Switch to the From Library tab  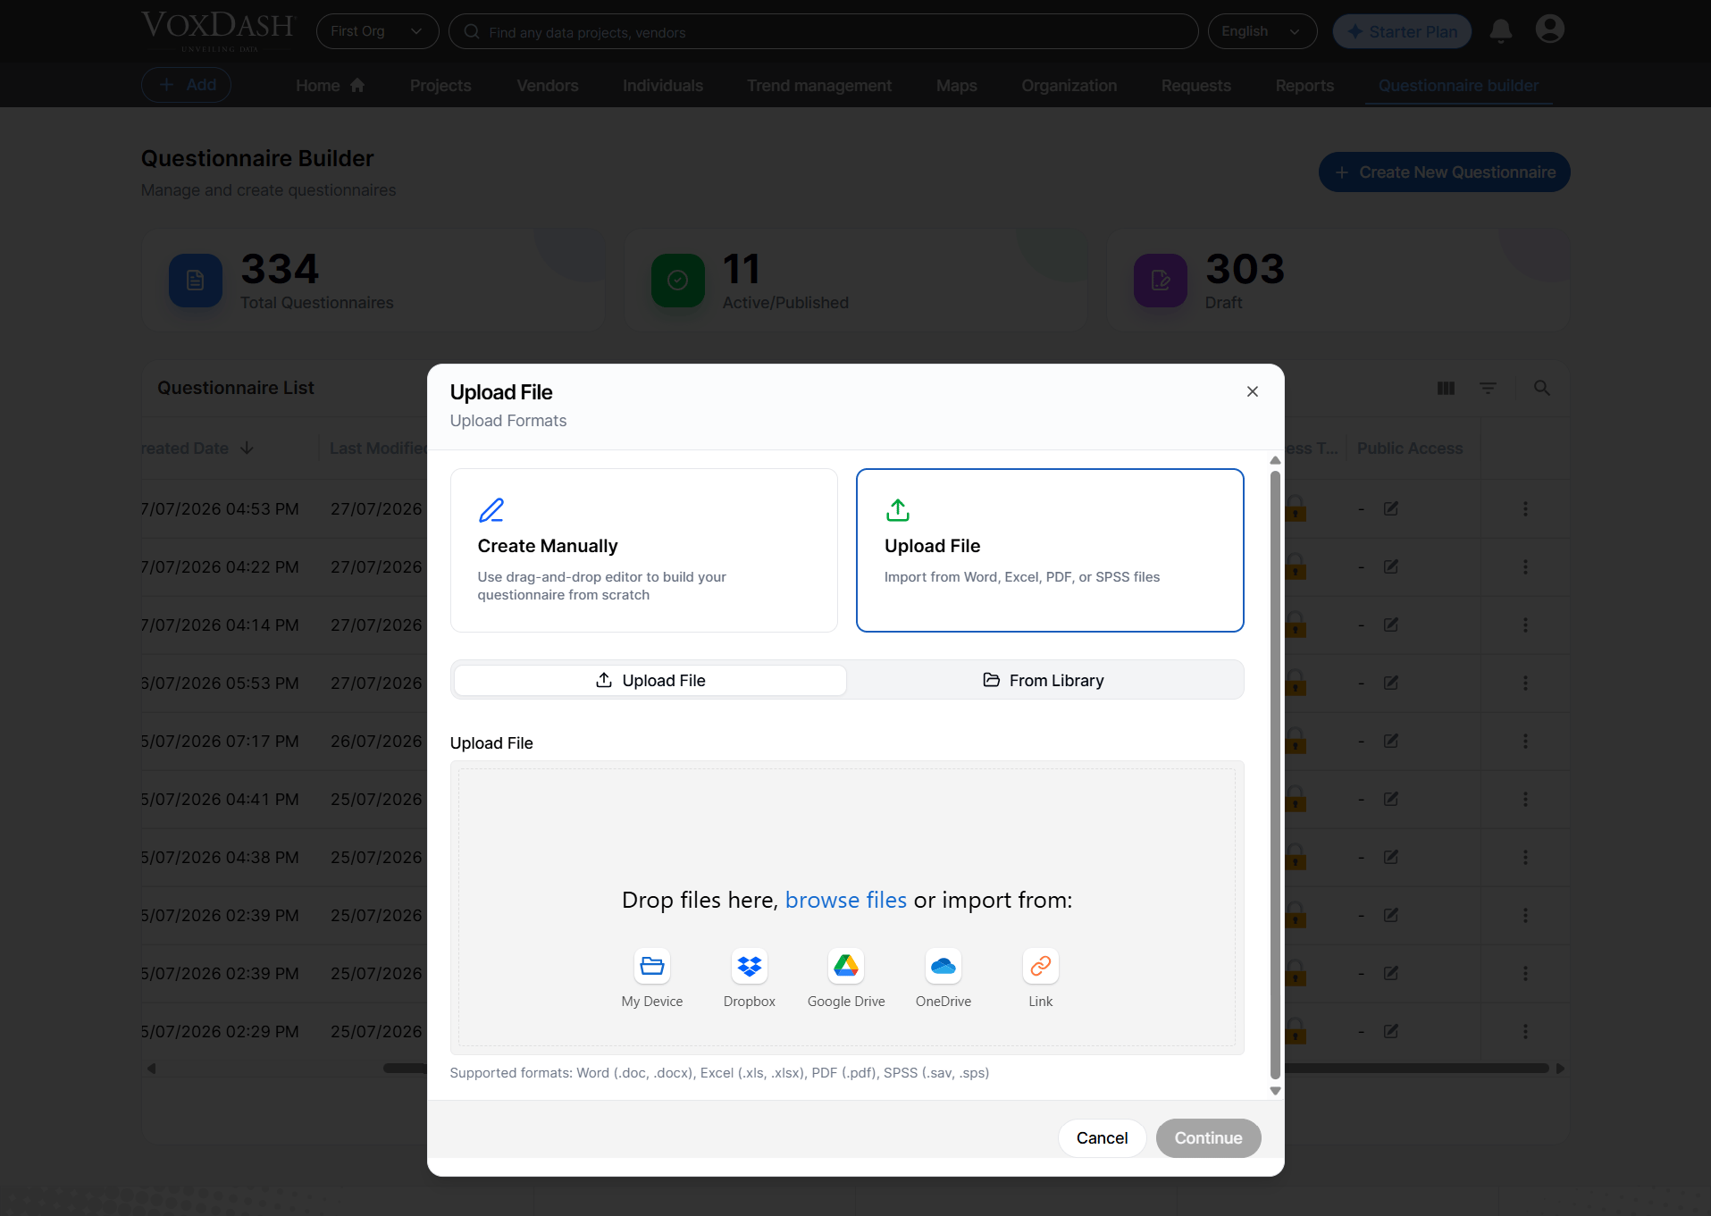click(1044, 680)
